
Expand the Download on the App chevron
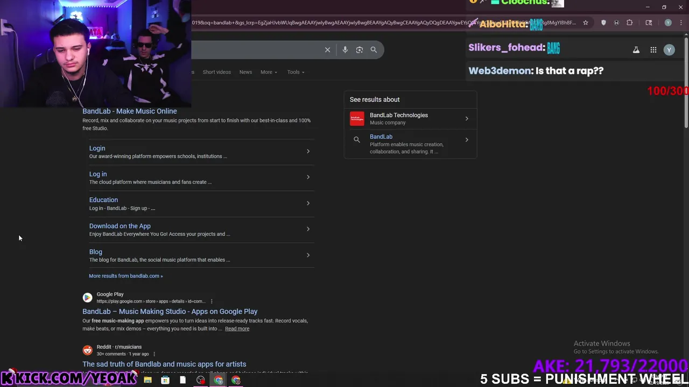[x=308, y=229]
